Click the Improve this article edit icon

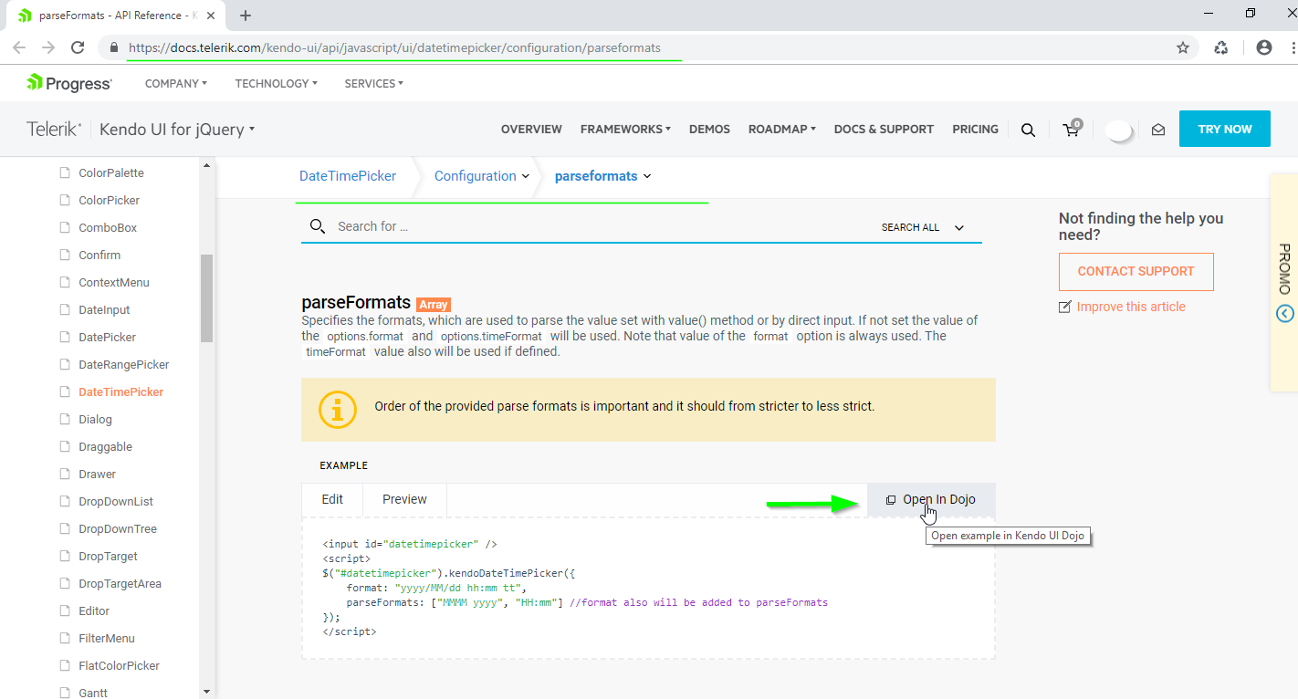[1064, 307]
